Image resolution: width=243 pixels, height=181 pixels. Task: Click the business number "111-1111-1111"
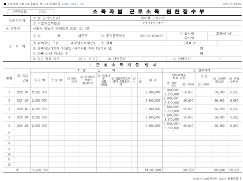[x=153, y=23]
